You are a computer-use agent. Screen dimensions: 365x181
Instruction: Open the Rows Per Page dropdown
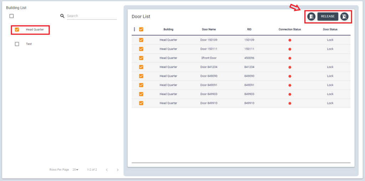click(75, 170)
